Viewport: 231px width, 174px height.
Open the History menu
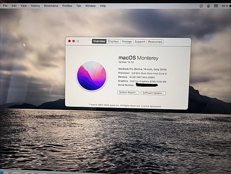click(35, 6)
